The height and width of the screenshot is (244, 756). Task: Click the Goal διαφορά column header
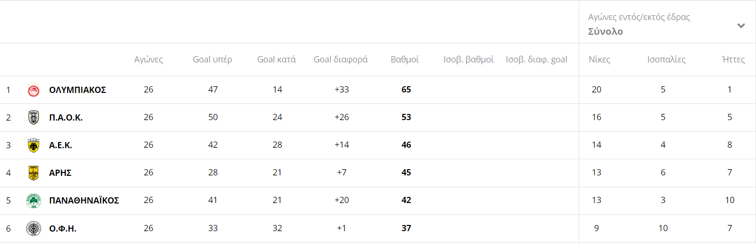[x=341, y=60]
